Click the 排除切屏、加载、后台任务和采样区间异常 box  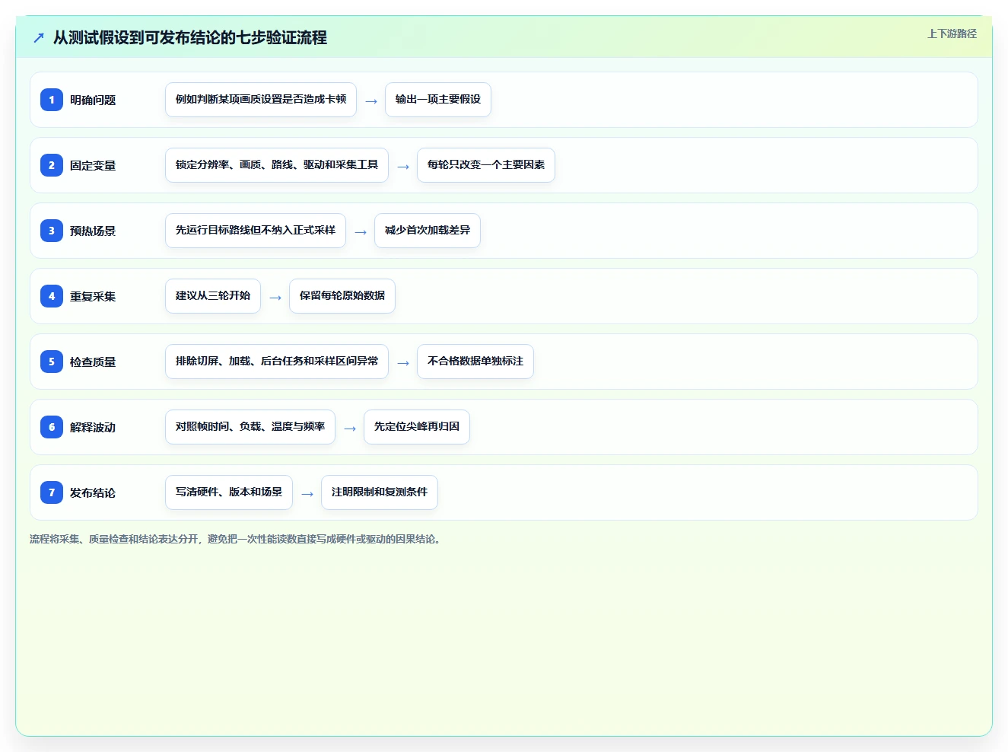pos(277,362)
